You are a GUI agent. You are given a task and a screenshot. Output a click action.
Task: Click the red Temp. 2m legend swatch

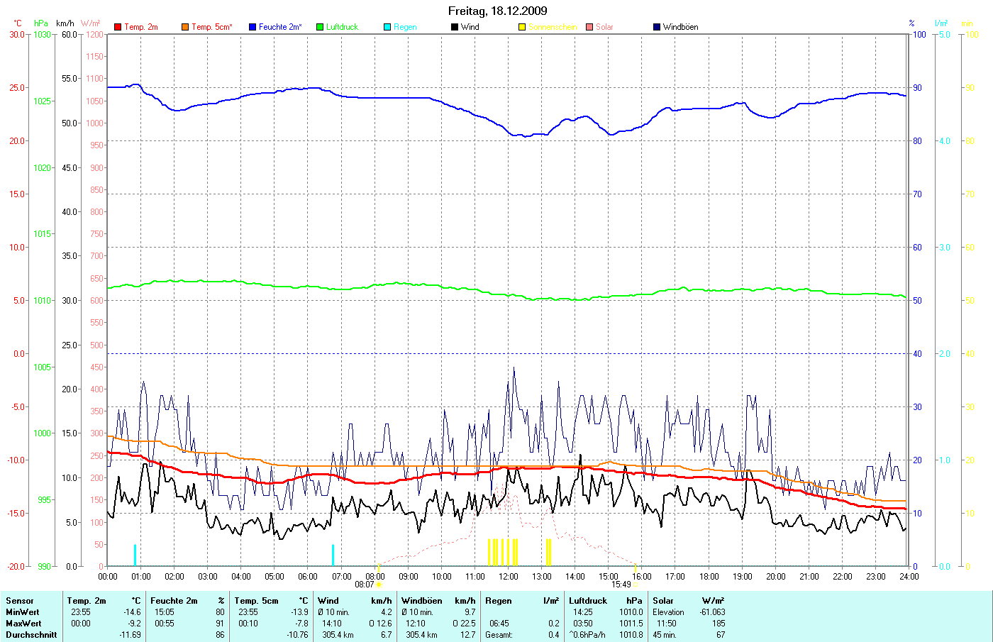(118, 27)
